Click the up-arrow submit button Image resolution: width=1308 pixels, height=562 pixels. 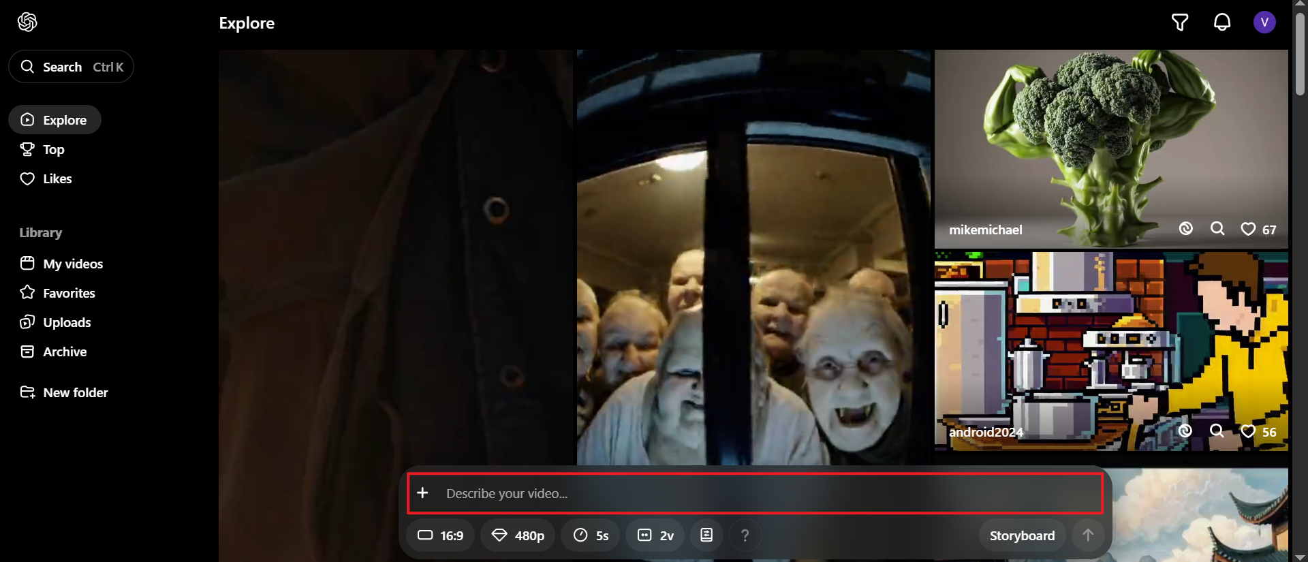(1088, 535)
